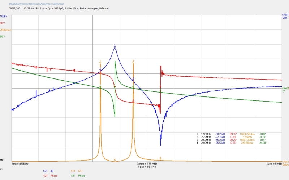Click the -85.50dB value in the marker table

click(220, 143)
